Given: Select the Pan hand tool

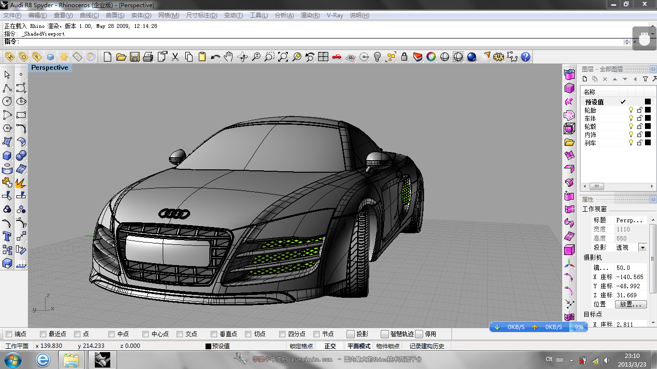Looking at the screenshot, I should click(x=229, y=57).
